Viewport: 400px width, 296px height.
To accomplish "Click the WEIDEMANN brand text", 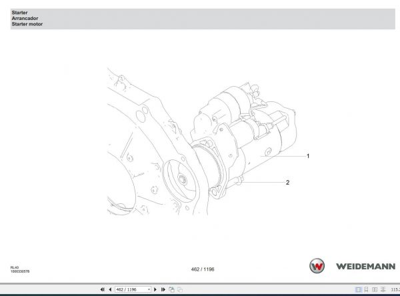I will 365,267.
